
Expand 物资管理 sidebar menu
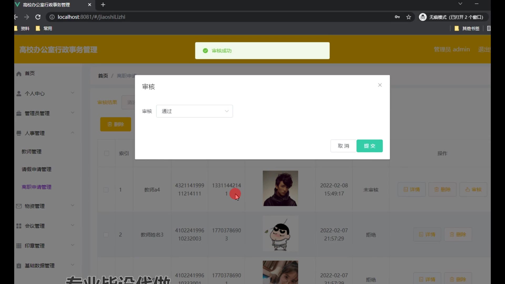[x=48, y=206]
